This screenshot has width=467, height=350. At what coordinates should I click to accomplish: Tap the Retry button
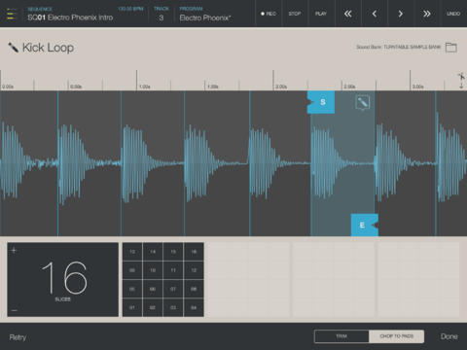pyautogui.click(x=18, y=337)
